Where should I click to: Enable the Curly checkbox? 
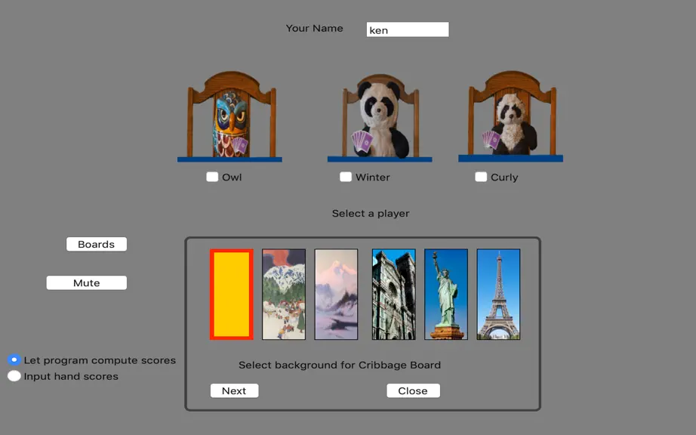click(481, 177)
